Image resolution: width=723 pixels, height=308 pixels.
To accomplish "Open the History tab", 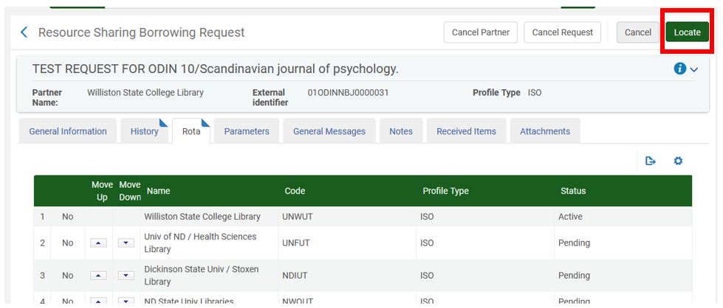I will click(144, 131).
